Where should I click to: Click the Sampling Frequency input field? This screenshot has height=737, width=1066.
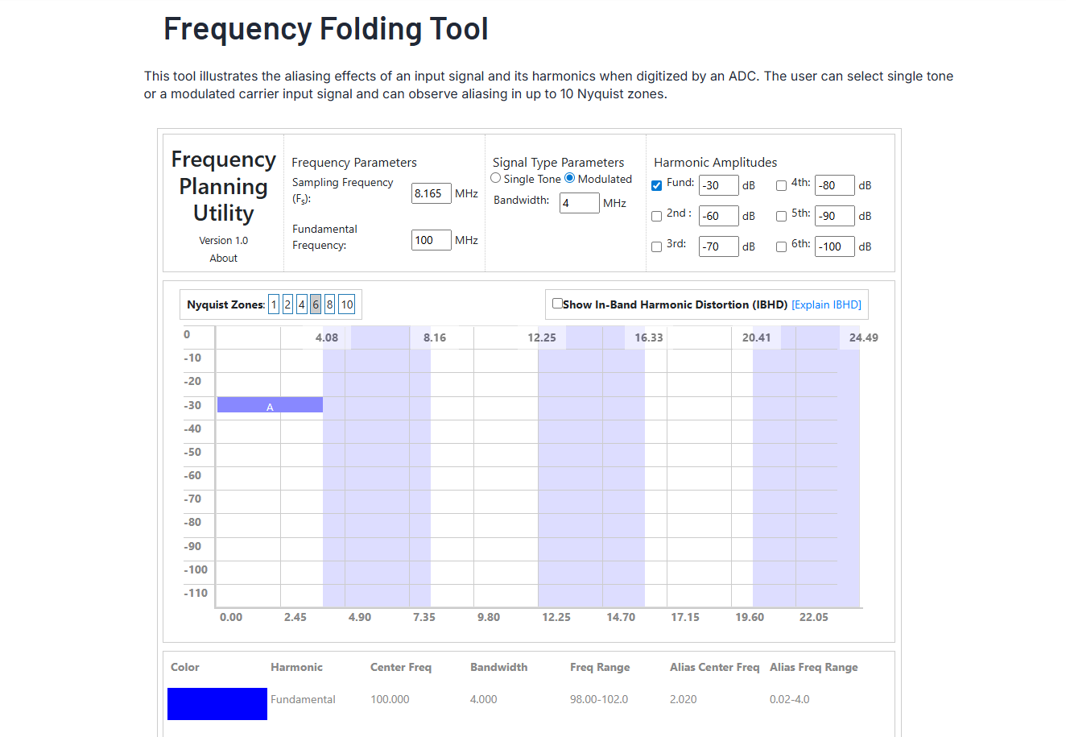coord(431,193)
